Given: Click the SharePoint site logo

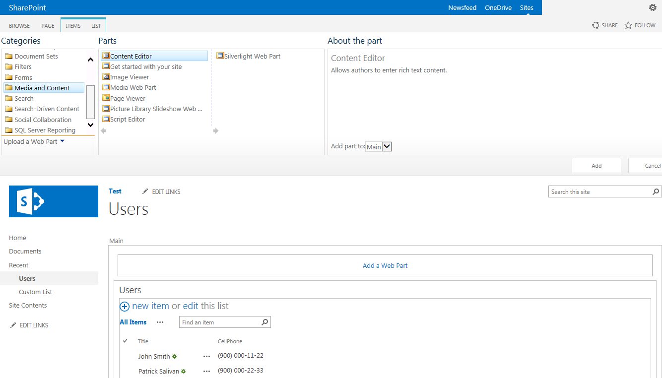Looking at the screenshot, I should (x=53, y=201).
